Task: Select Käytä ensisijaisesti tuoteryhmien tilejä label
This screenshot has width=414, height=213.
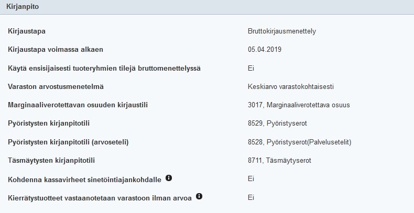Action: pyautogui.click(x=104, y=68)
